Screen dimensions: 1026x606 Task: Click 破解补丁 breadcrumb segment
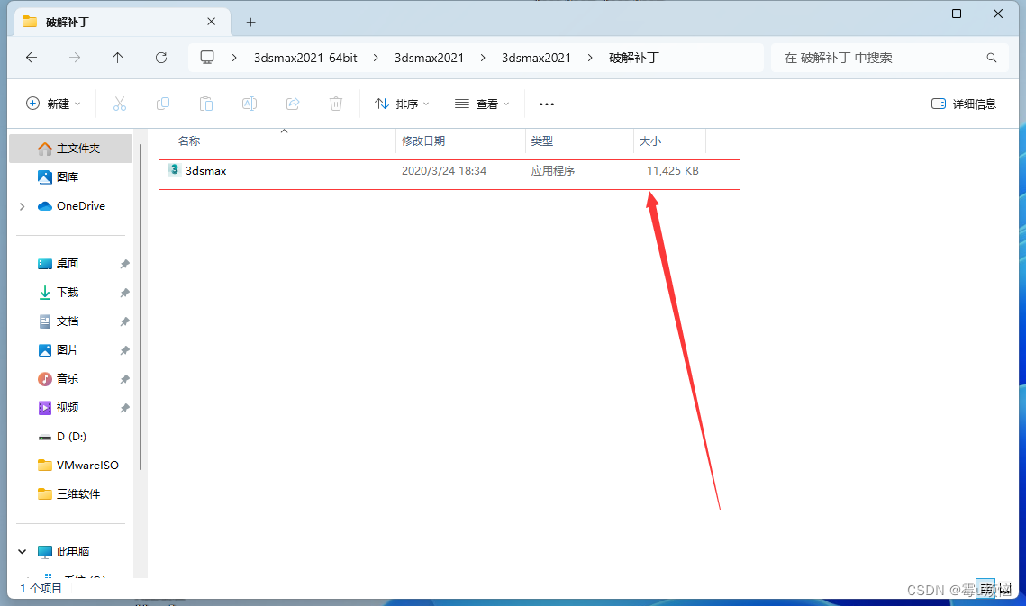pyautogui.click(x=633, y=58)
